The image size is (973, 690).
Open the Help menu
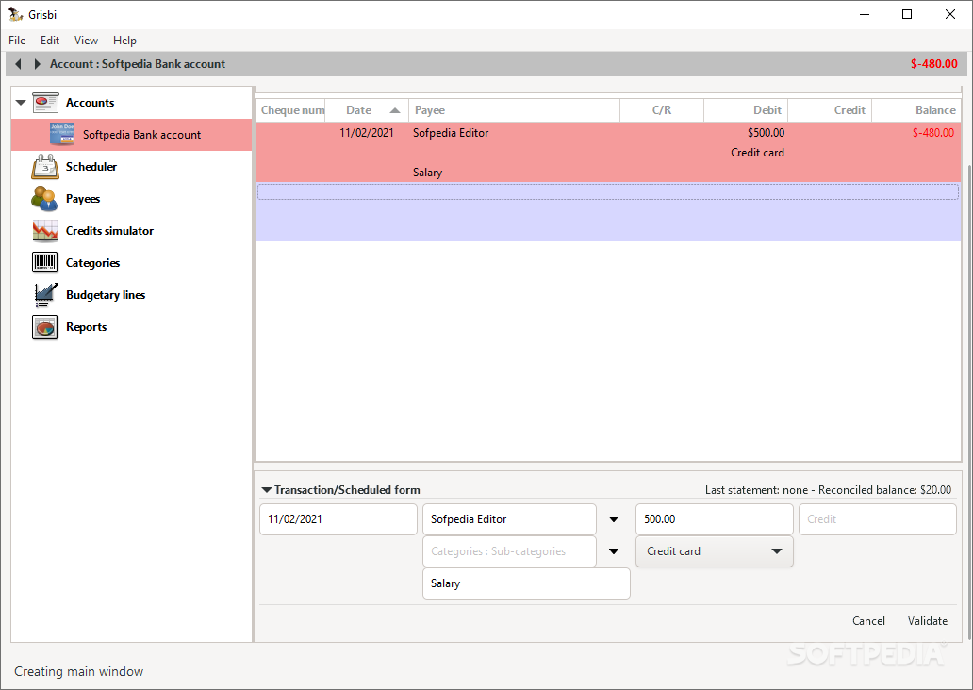(124, 41)
